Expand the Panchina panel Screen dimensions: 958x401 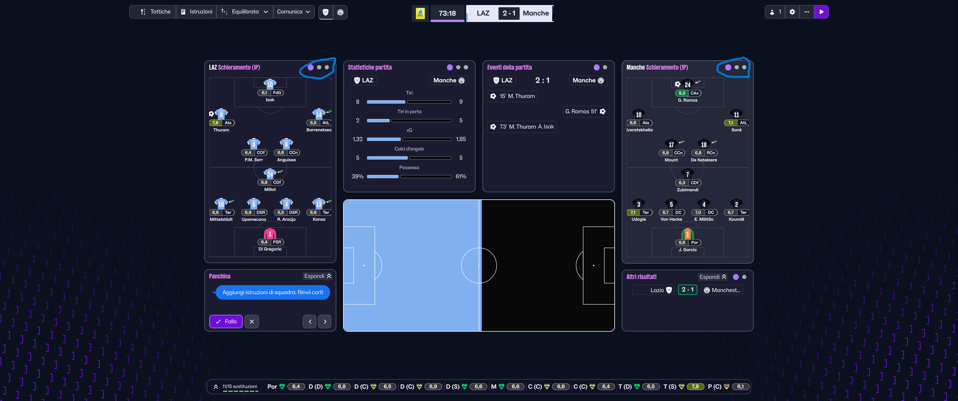click(x=317, y=276)
